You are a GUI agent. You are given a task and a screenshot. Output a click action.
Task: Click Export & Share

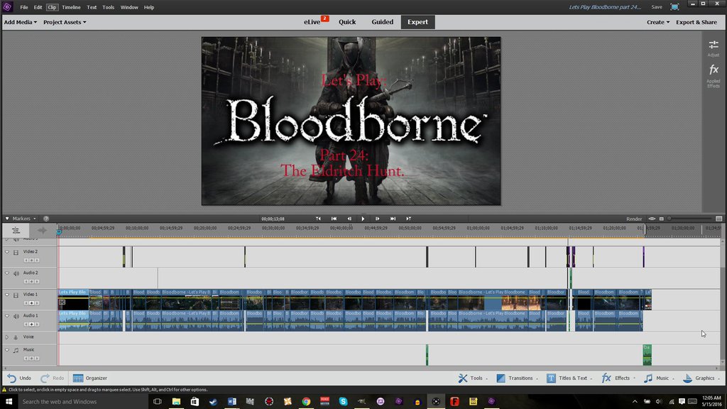pos(696,22)
